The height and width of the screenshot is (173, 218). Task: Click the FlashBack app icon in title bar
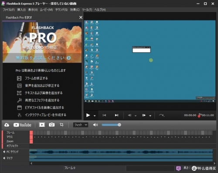(3, 3)
